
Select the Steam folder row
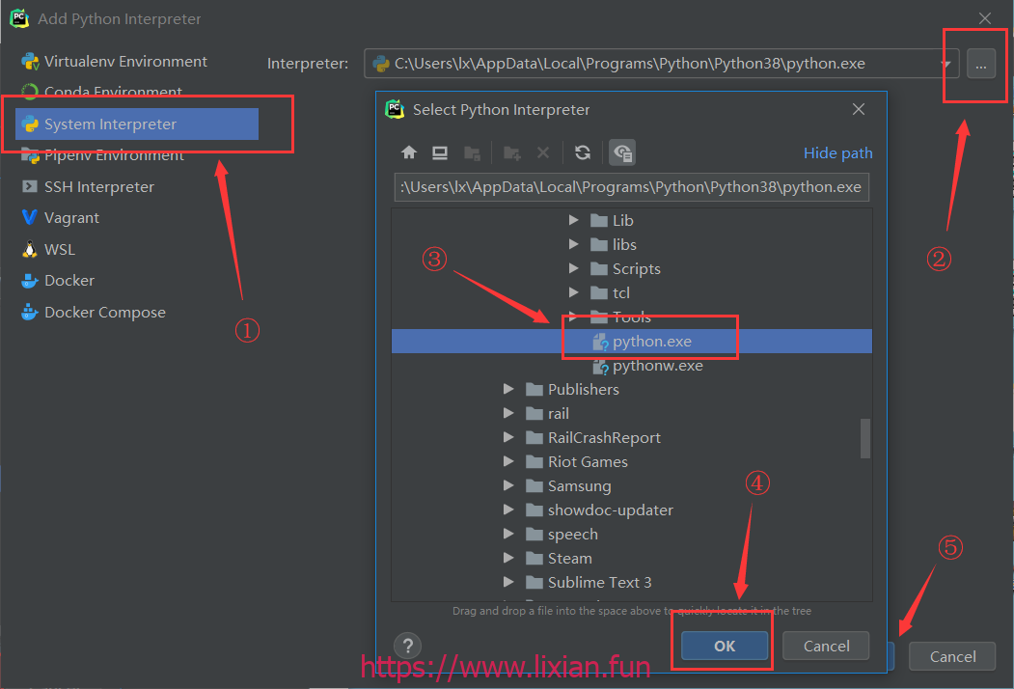(x=631, y=559)
